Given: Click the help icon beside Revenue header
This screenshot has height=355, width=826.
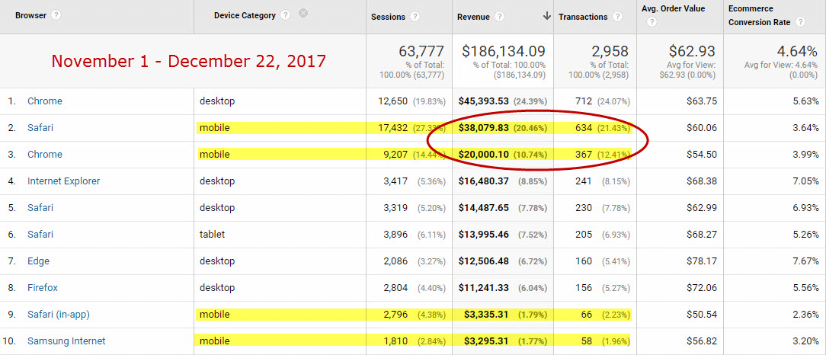Looking at the screenshot, I should click(499, 17).
